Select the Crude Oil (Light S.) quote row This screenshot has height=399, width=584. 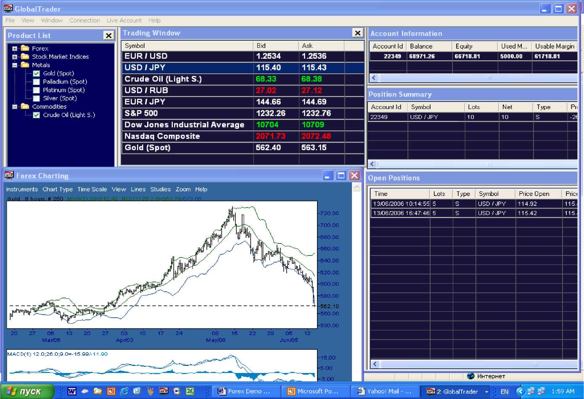[243, 79]
